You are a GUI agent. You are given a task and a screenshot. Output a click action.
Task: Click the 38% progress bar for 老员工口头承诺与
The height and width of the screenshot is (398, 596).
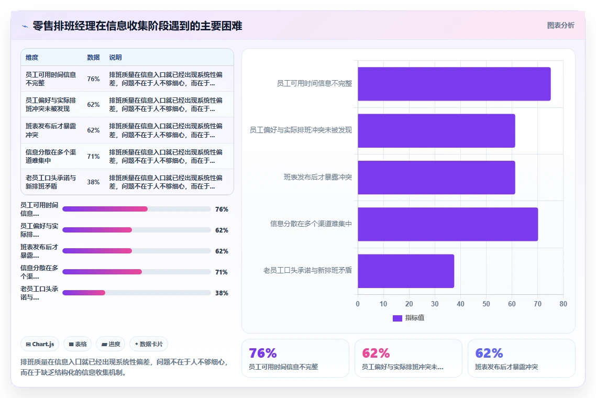[137, 293]
